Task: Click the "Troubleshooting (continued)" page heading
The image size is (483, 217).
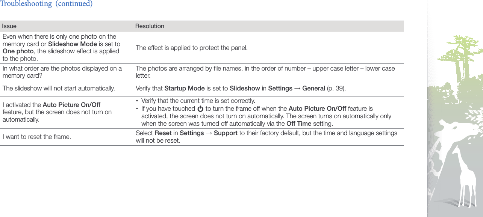Action: (x=46, y=4)
